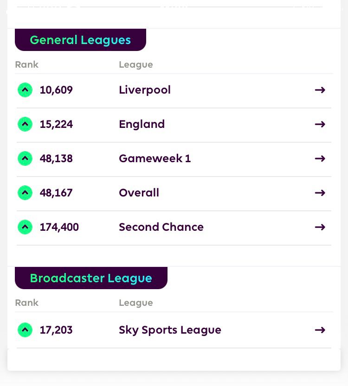Open England league via right arrow

coord(320,124)
